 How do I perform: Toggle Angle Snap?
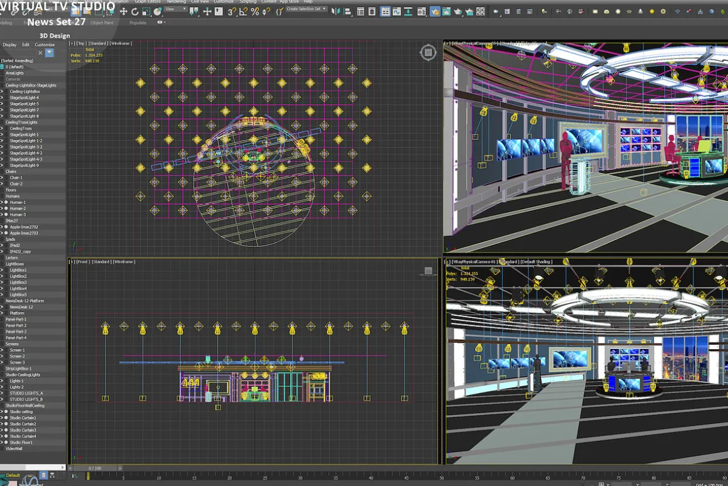coord(243,11)
